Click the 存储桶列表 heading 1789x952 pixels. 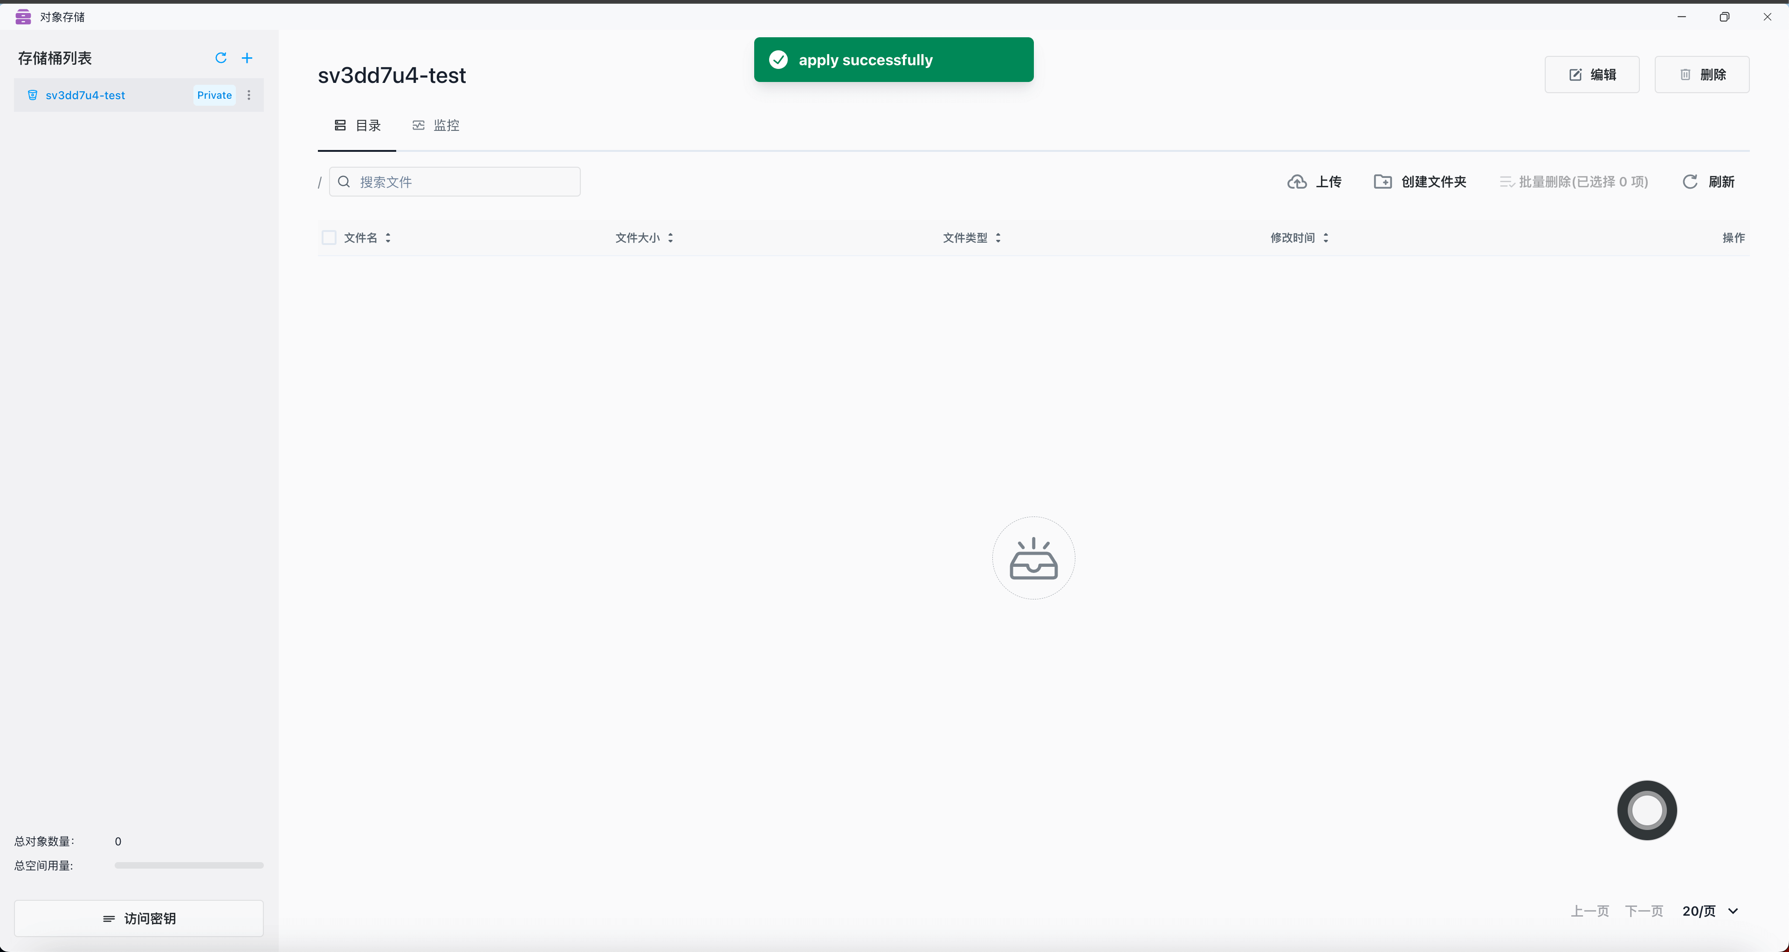(x=55, y=58)
